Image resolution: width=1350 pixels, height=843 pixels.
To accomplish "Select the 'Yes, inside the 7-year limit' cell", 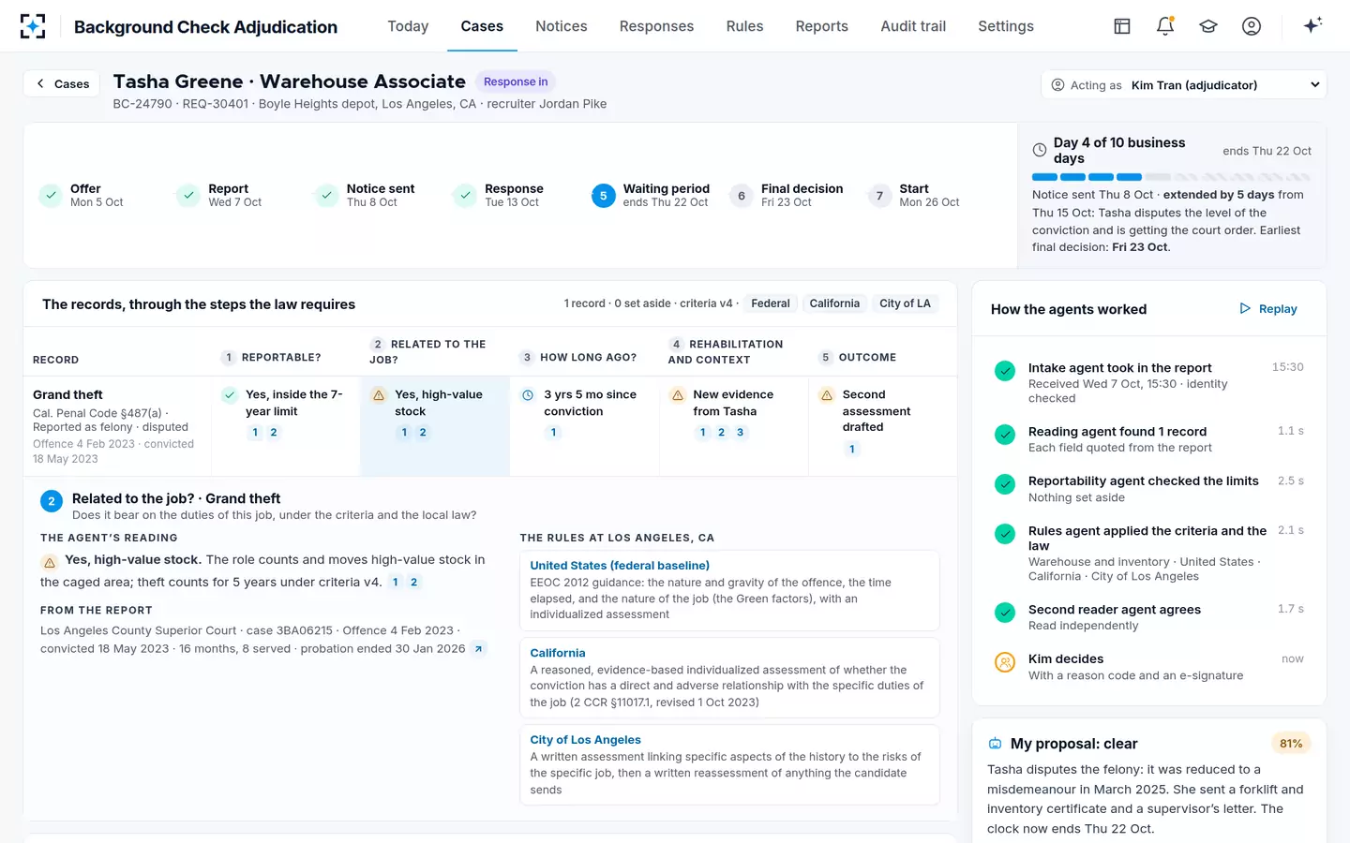I will [x=286, y=426].
